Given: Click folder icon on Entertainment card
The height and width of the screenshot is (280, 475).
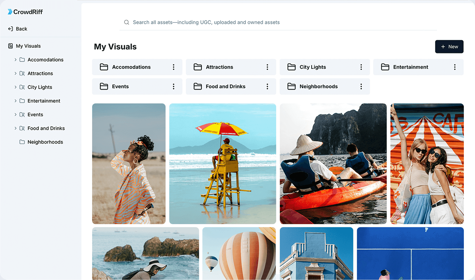Looking at the screenshot, I should 385,67.
